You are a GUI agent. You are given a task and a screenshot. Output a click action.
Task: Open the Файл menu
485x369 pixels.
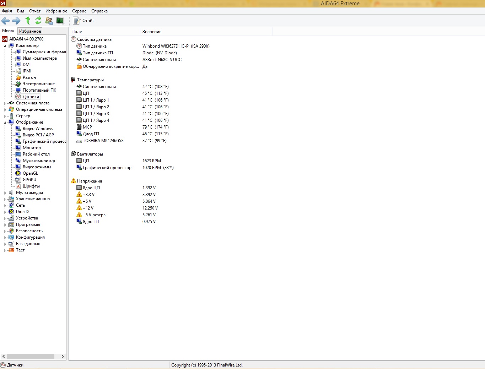pyautogui.click(x=7, y=11)
